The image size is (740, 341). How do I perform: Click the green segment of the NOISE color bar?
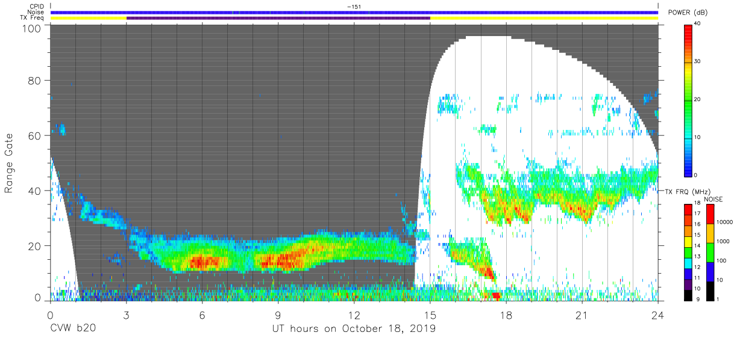(710, 253)
